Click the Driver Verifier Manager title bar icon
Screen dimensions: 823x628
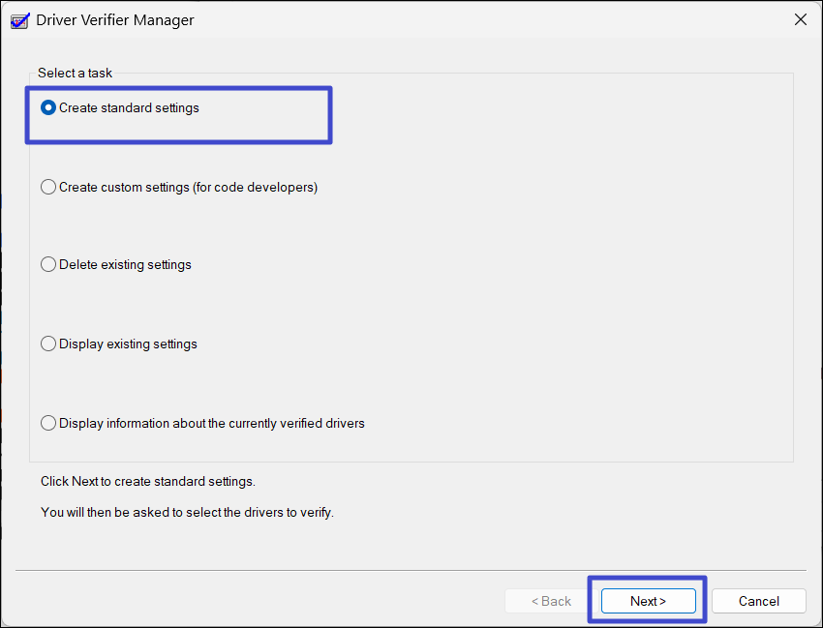19,19
